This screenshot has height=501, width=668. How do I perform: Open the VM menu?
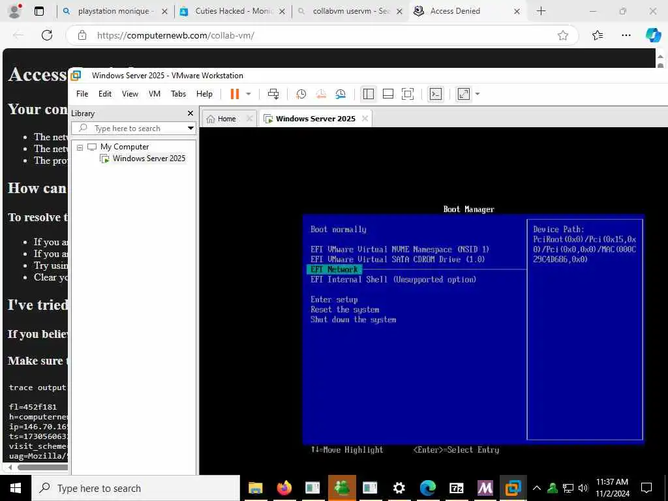click(x=154, y=94)
